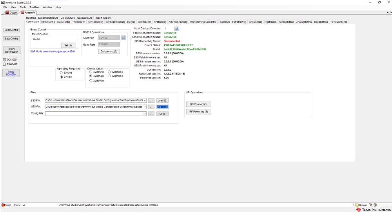Open the Window menu
Screen dimensions: 392x212
[47, 7]
